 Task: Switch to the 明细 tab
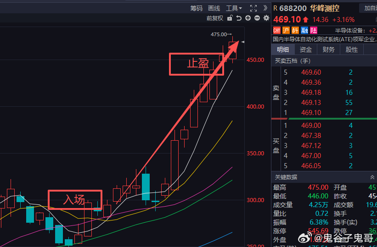pyautogui.click(x=283, y=49)
